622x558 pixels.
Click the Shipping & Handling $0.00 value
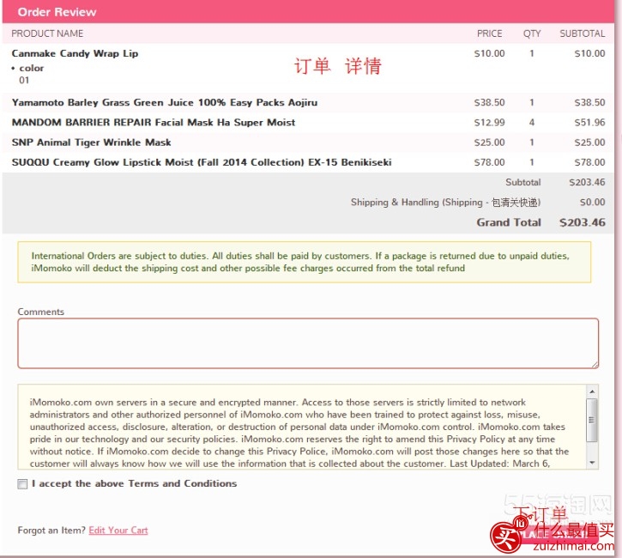pos(592,203)
